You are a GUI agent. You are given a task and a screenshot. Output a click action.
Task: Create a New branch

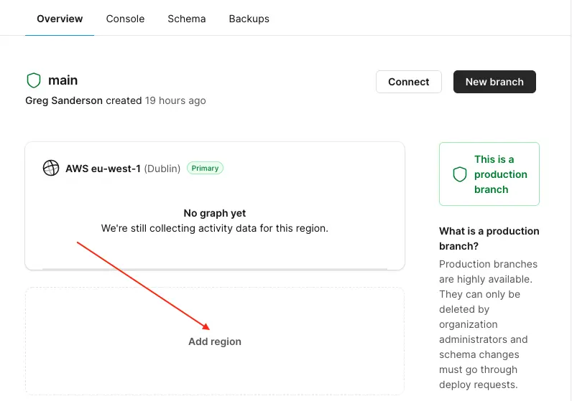click(x=494, y=82)
